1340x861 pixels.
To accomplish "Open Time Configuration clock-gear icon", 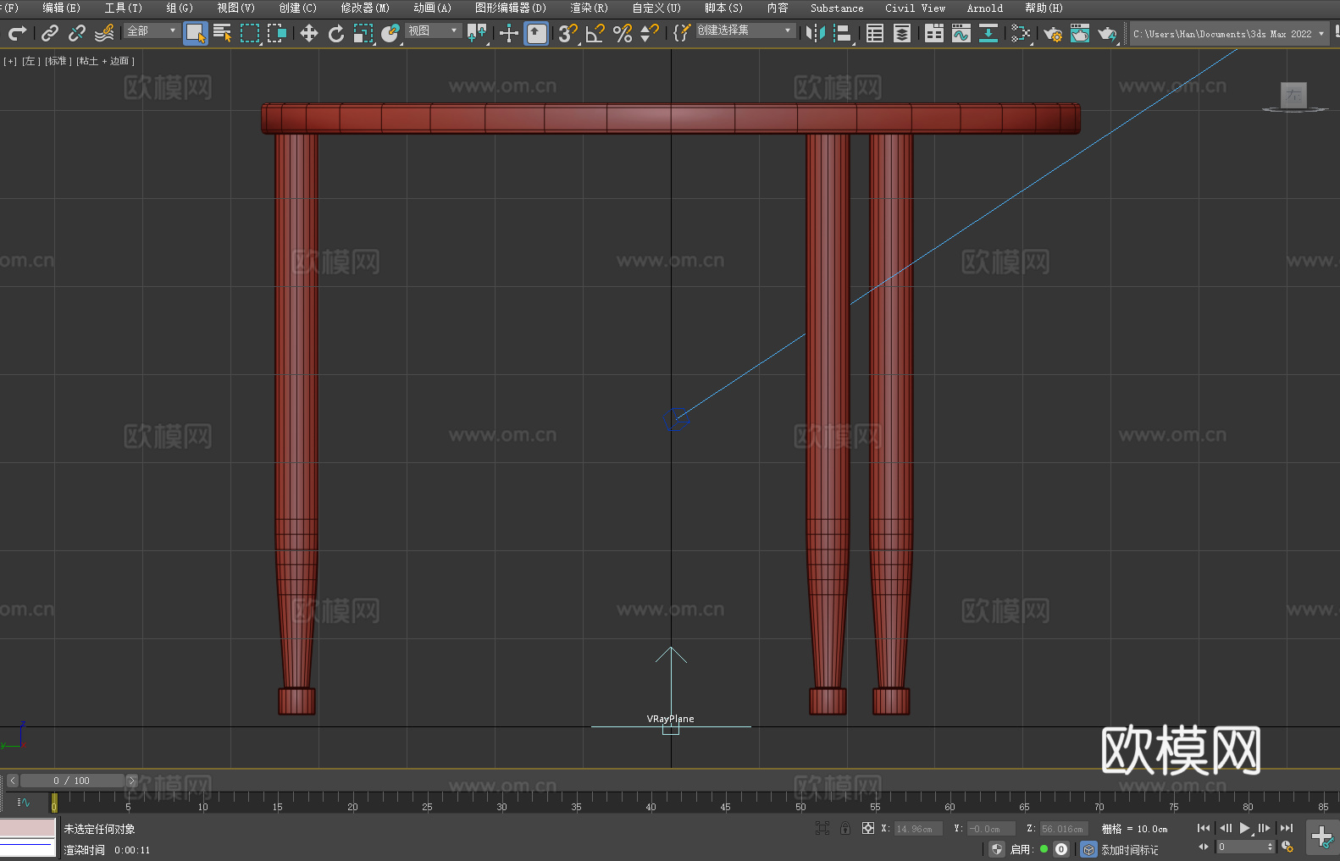I will 1287,847.
